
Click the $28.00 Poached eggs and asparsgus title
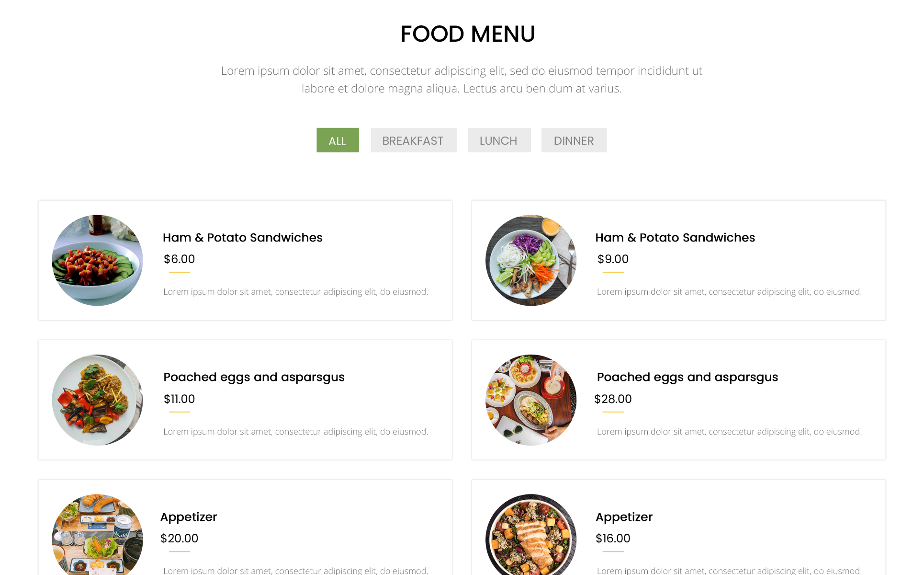coord(687,377)
